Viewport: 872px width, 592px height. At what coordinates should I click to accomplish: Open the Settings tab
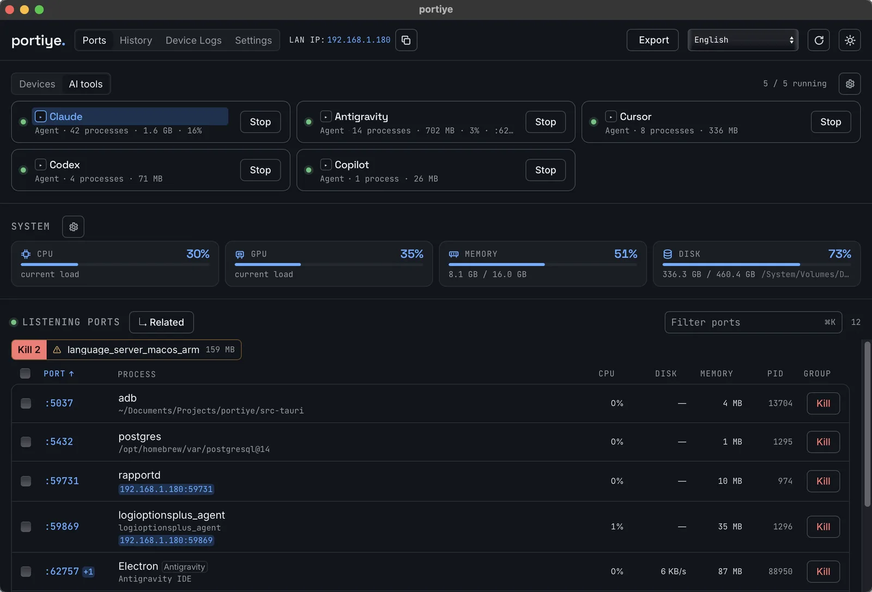coord(253,40)
